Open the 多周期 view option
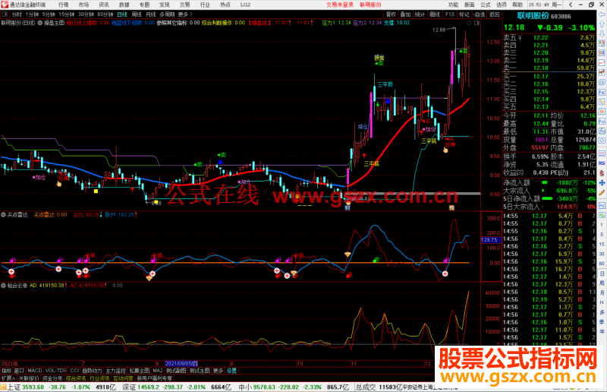This screenshot has width=607, height=392. point(167,14)
